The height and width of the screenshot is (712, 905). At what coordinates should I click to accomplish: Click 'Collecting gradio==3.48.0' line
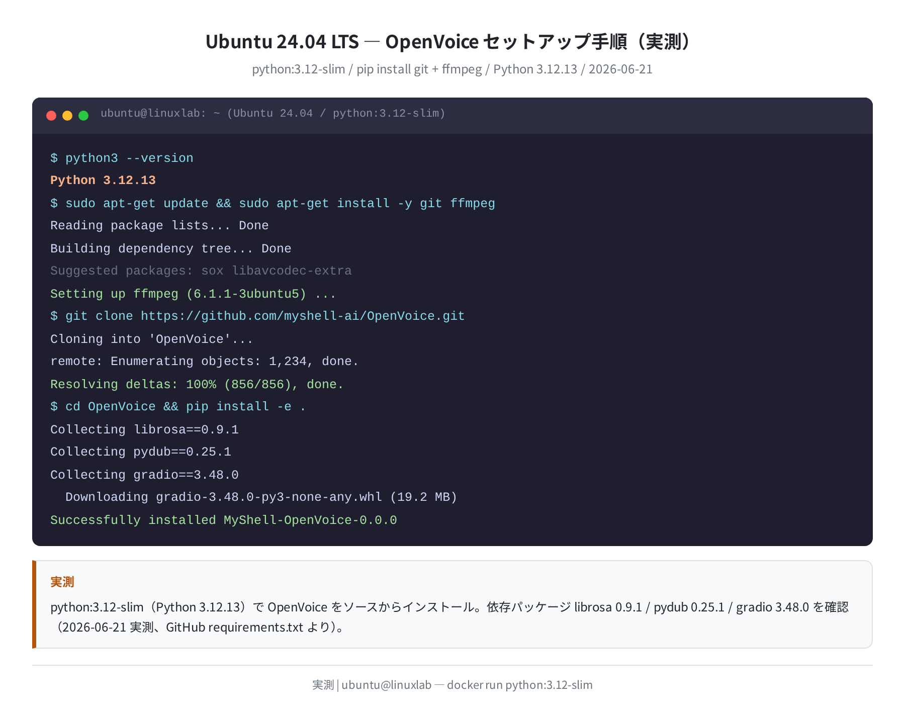[144, 475]
